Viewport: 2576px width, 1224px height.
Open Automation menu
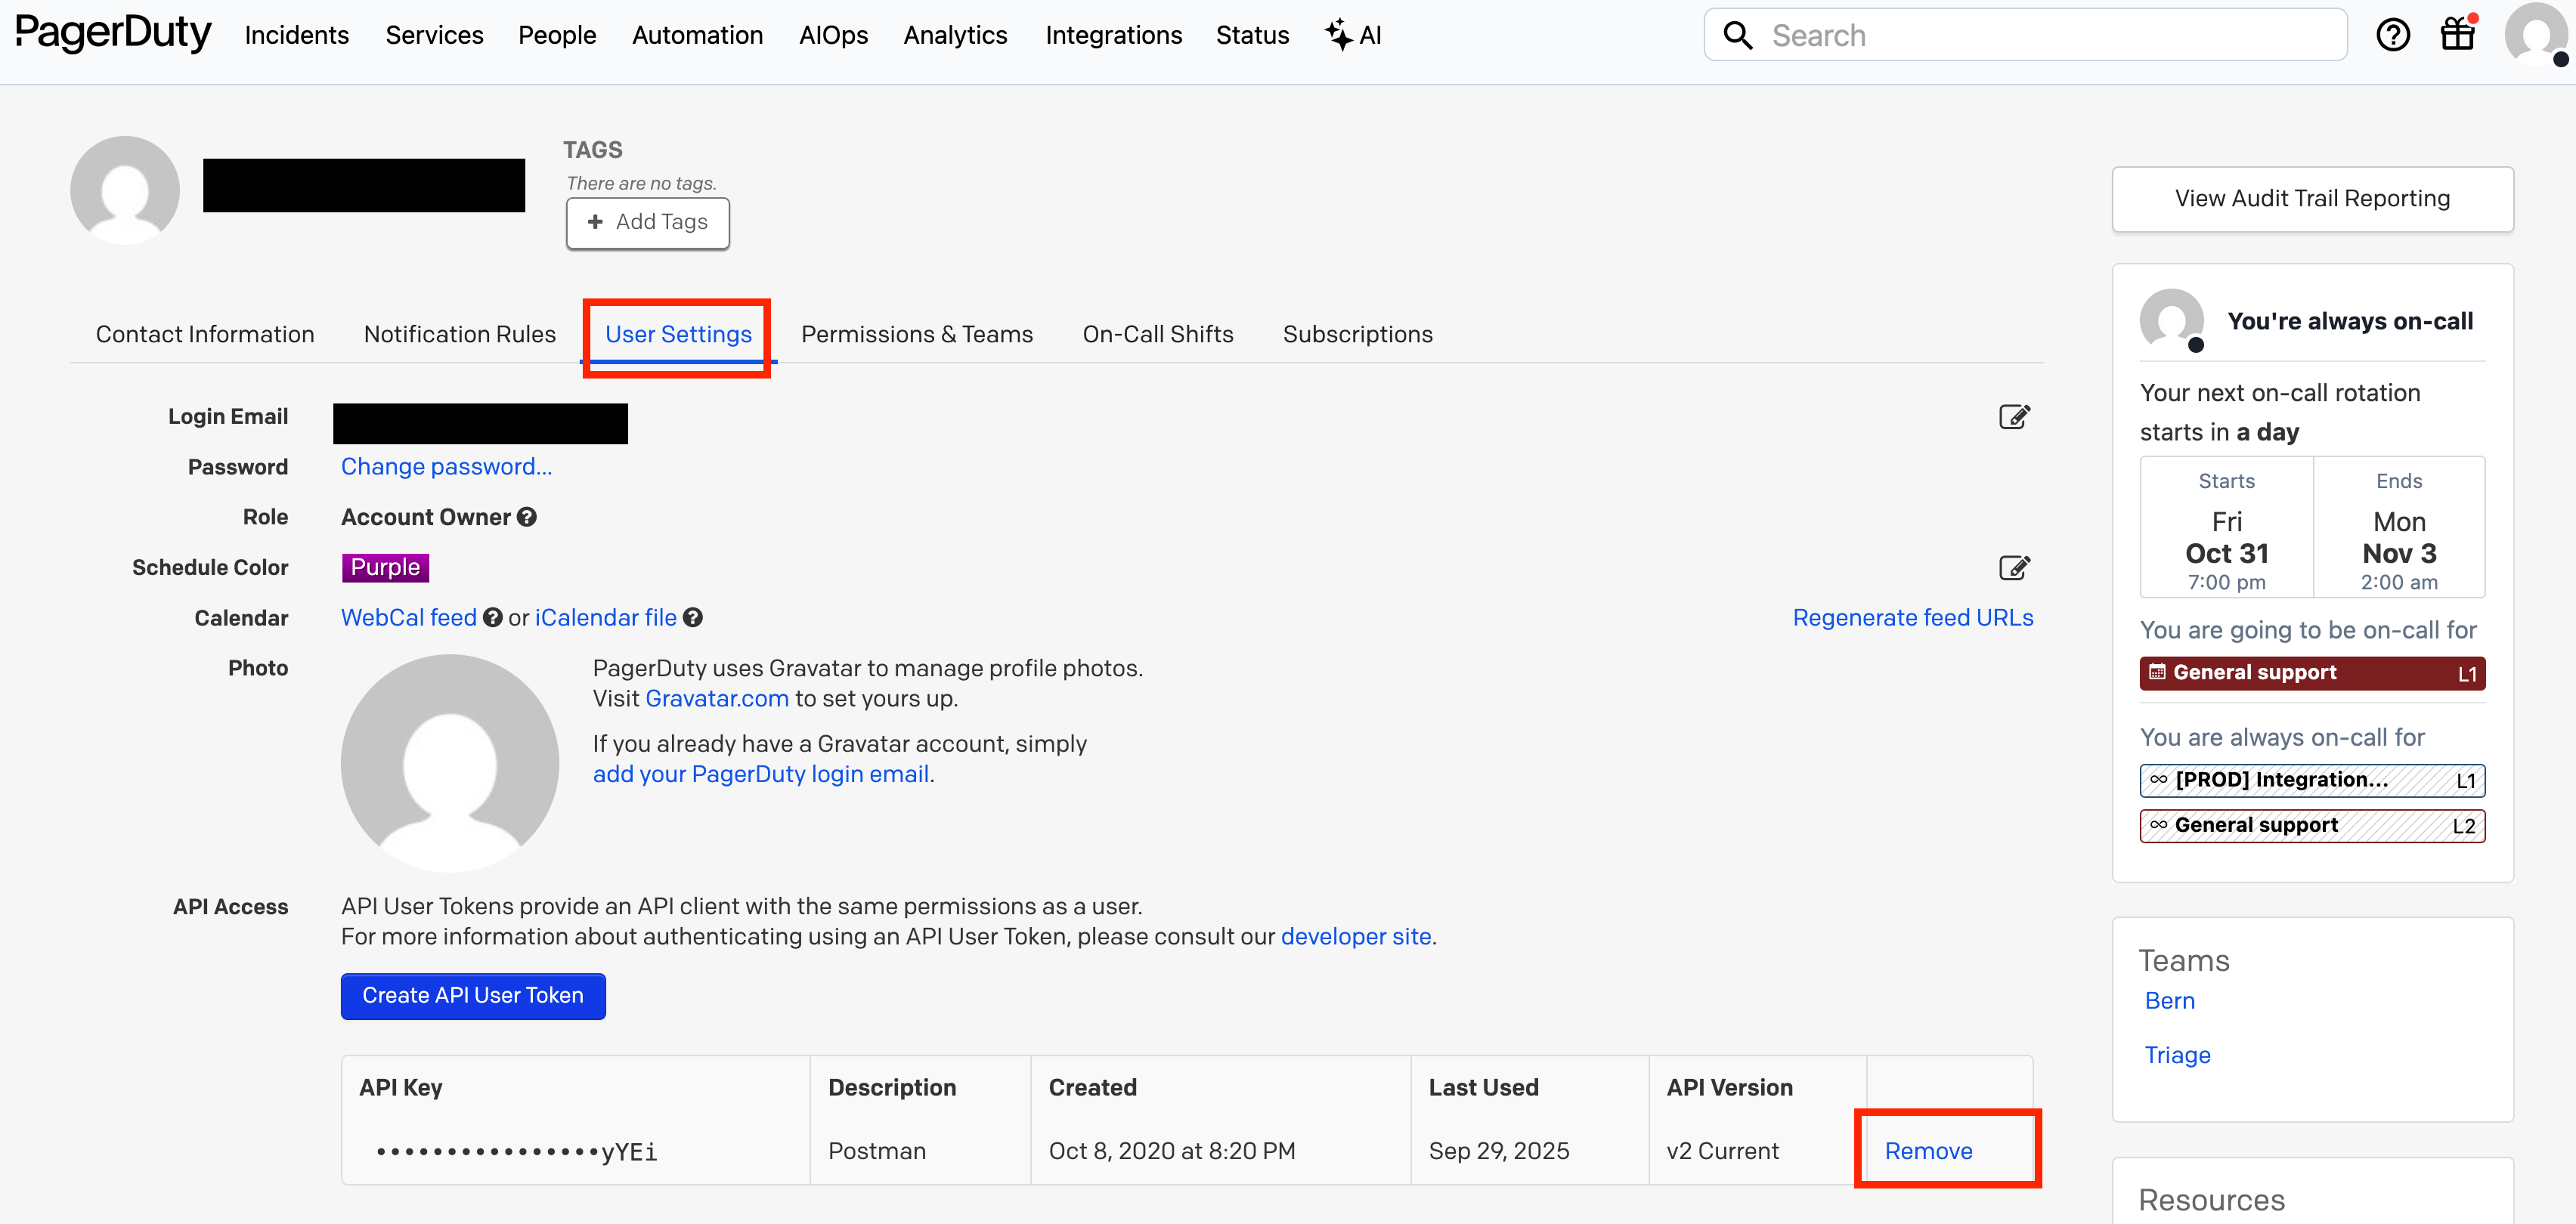tap(697, 36)
